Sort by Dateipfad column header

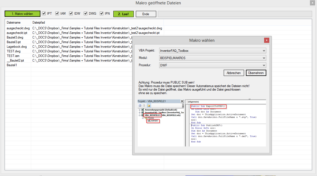(x=97, y=23)
